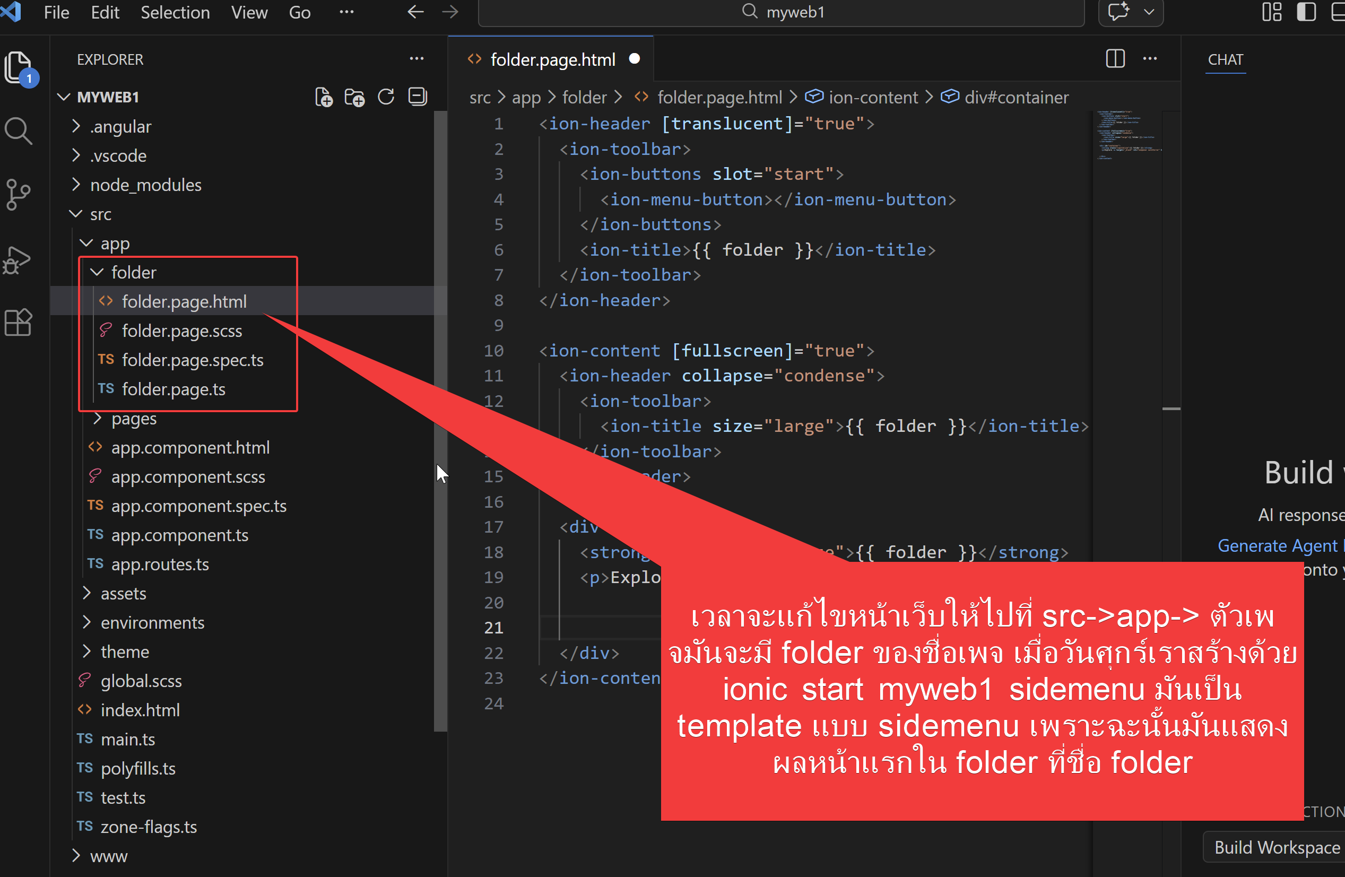
Task: Open the Search view in activity bar
Action: coord(18,131)
